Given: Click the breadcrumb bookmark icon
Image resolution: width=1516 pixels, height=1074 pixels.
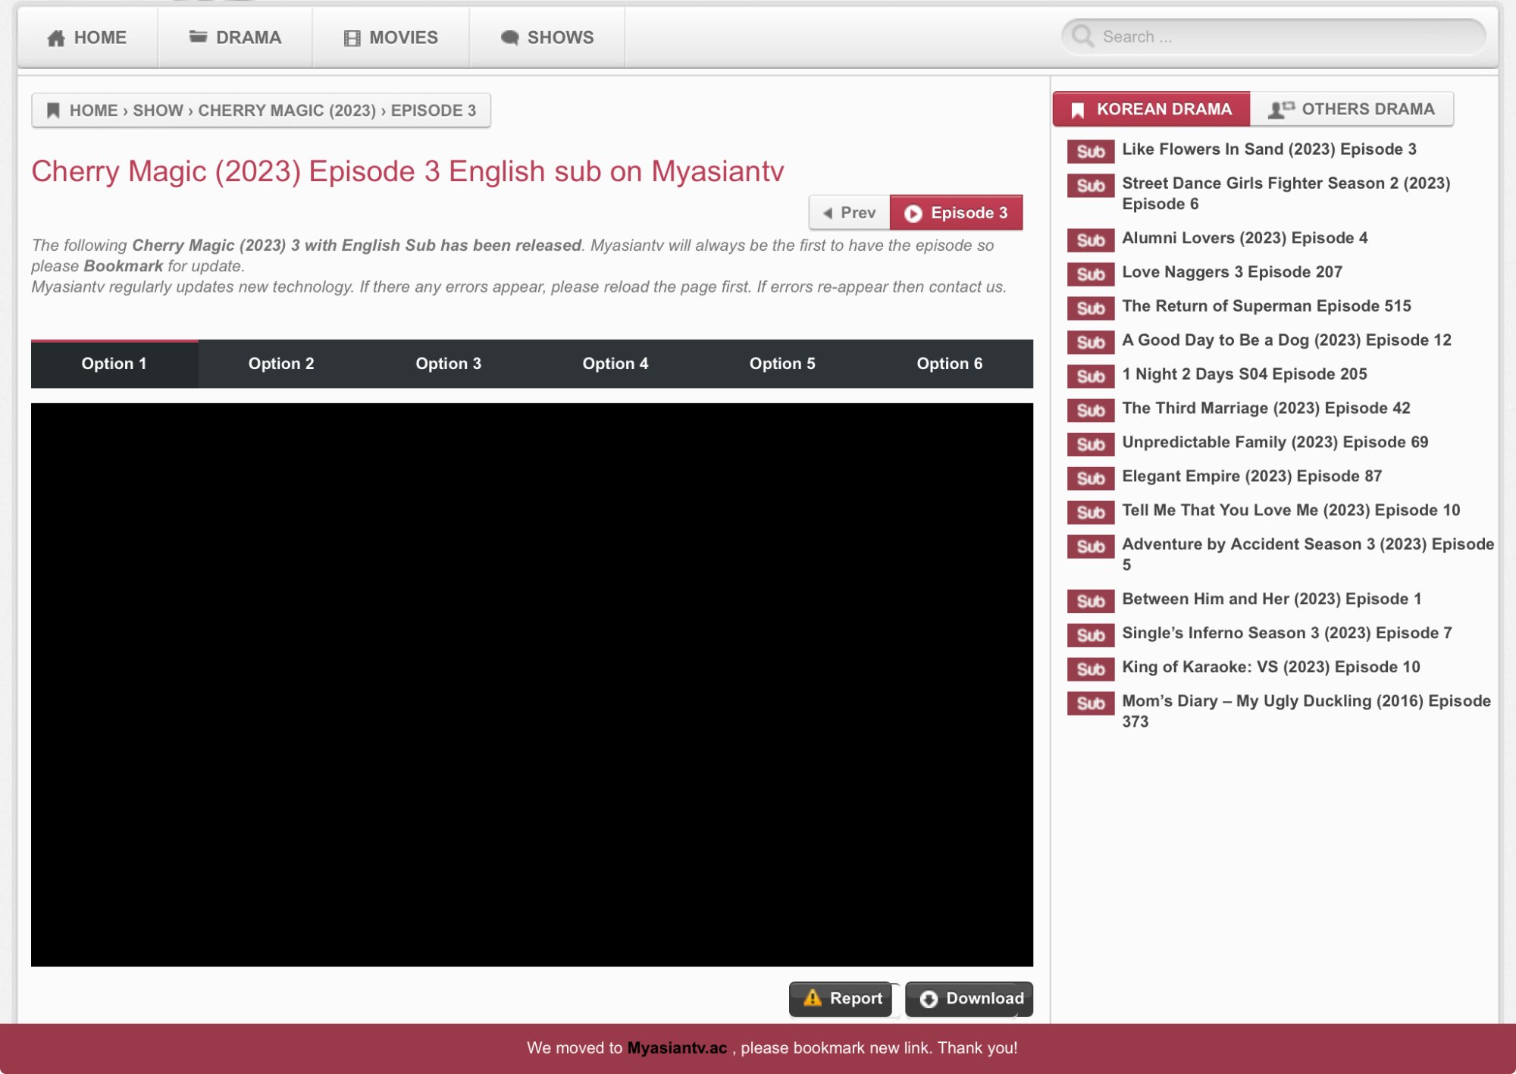Looking at the screenshot, I should click(x=53, y=111).
